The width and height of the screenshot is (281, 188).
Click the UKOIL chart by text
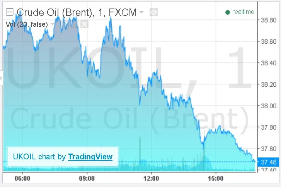pos(39,157)
